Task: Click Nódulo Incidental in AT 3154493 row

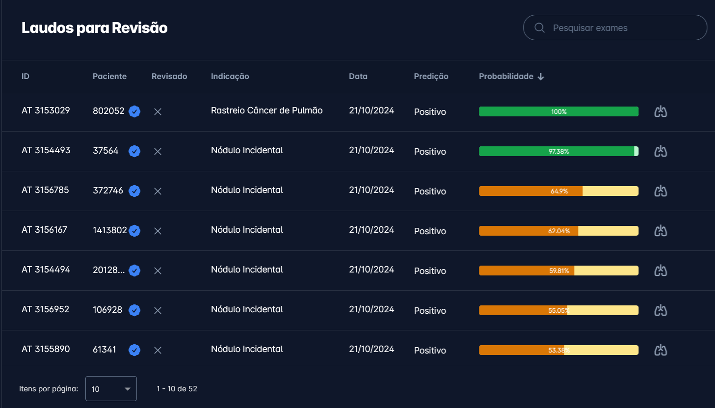Action: click(x=247, y=150)
